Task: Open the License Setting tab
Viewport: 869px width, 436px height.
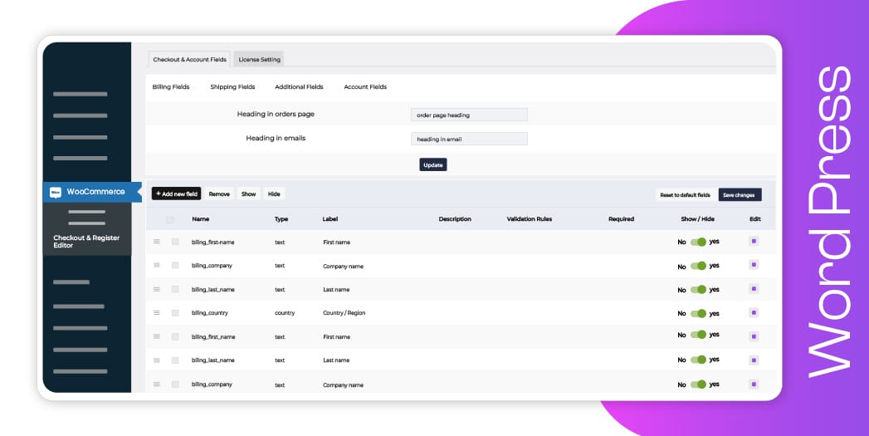Action: 259,59
